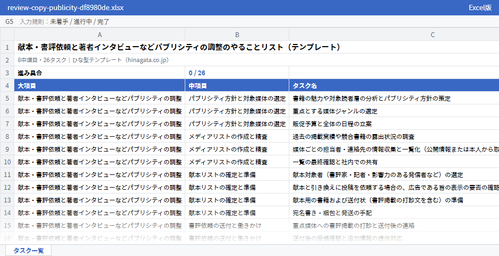The image size is (499, 256).
Task: Select the 大項目 value in row 13
Action: tap(100, 200)
